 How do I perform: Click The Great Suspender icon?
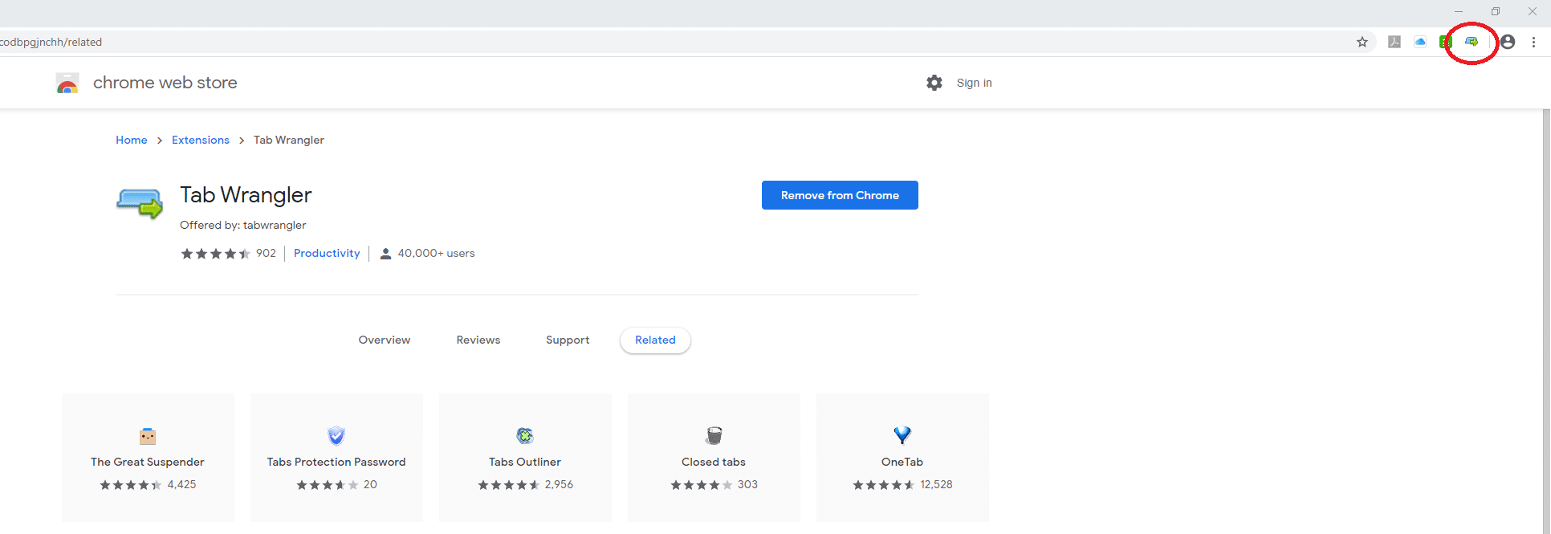pyautogui.click(x=148, y=436)
